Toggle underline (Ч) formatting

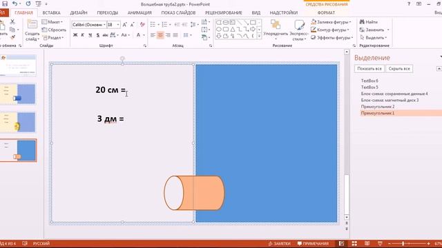pyautogui.click(x=90, y=35)
